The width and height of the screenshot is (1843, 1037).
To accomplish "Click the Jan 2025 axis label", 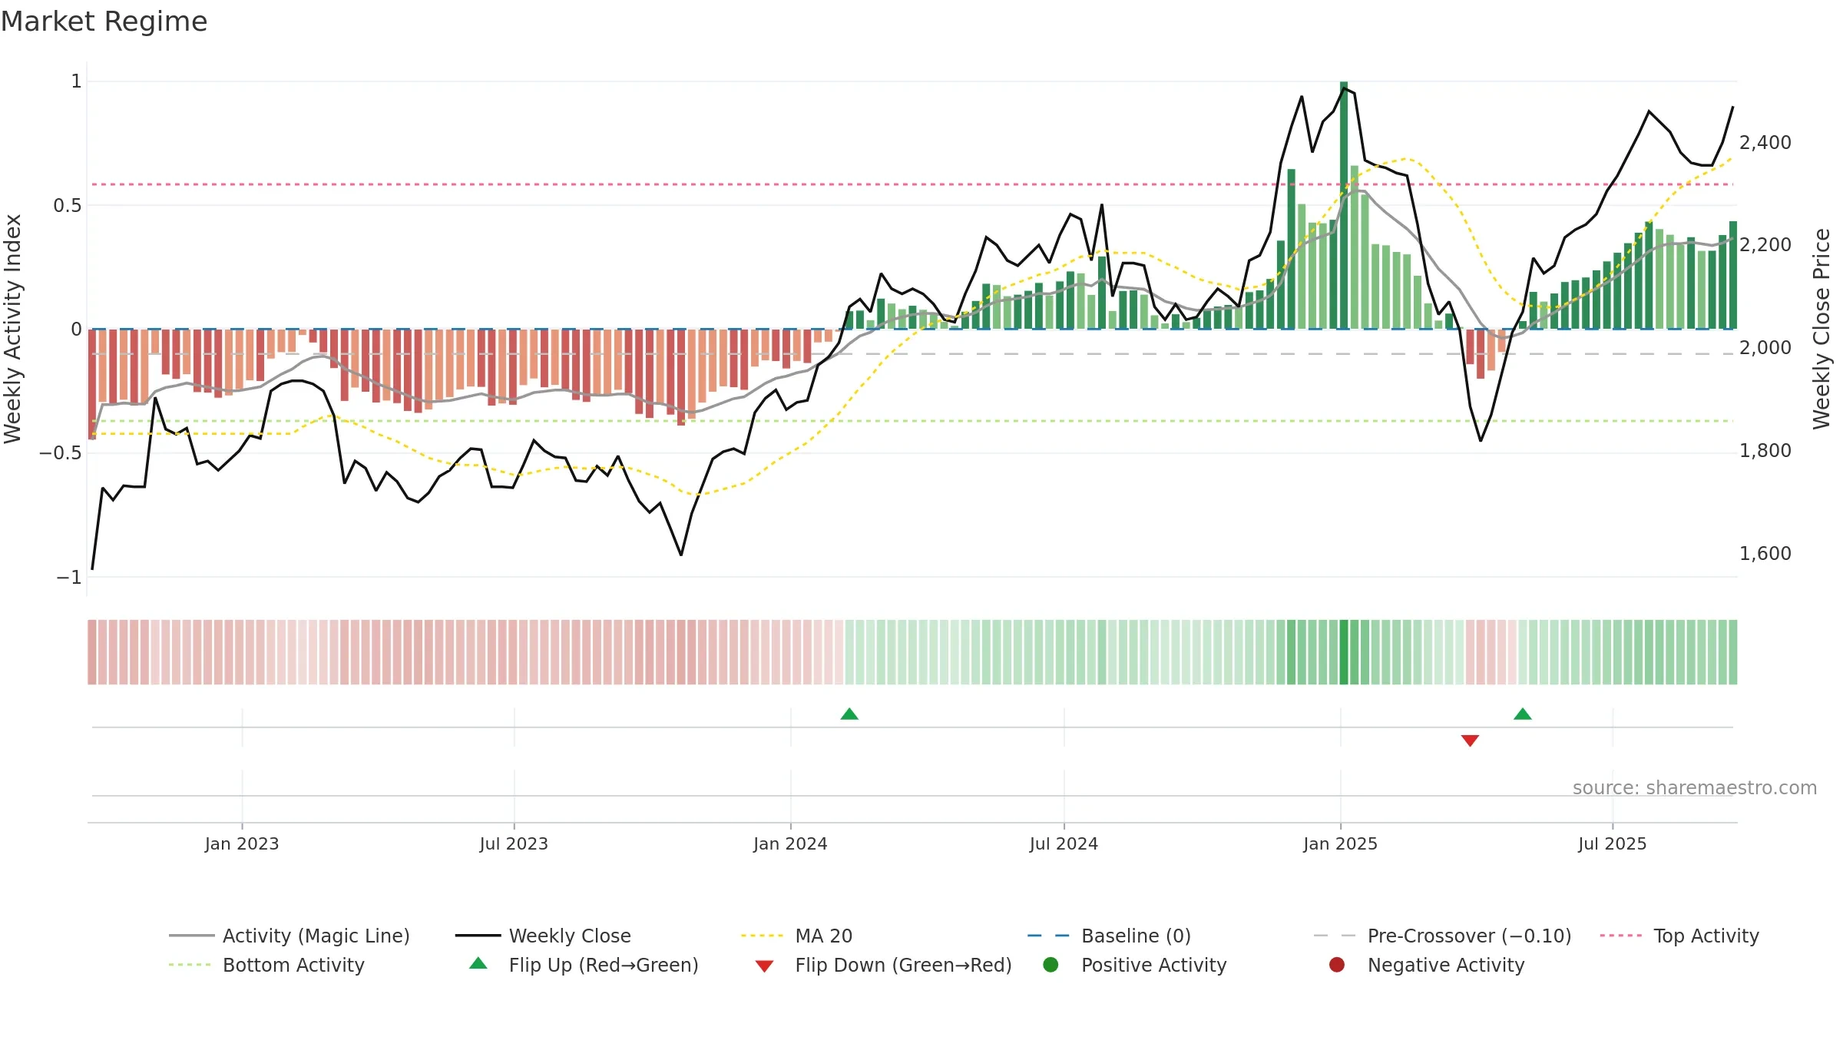I will (x=1340, y=844).
